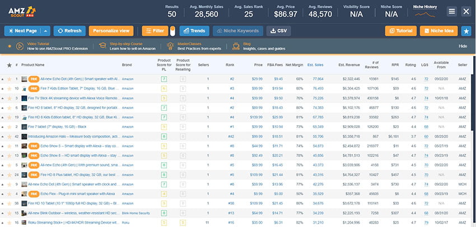Screen dimensions: 476x227
Task: Sort by Price column header
Action: [258, 65]
